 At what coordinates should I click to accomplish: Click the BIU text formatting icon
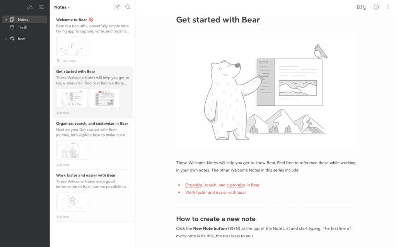click(362, 7)
